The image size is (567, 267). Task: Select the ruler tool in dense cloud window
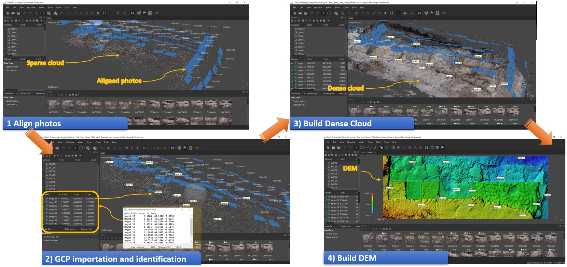pos(356,13)
